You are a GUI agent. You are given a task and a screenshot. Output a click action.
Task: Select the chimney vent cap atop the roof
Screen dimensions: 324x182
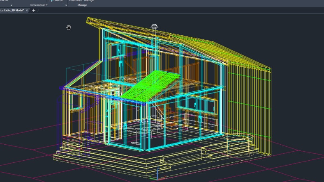[x=154, y=26]
